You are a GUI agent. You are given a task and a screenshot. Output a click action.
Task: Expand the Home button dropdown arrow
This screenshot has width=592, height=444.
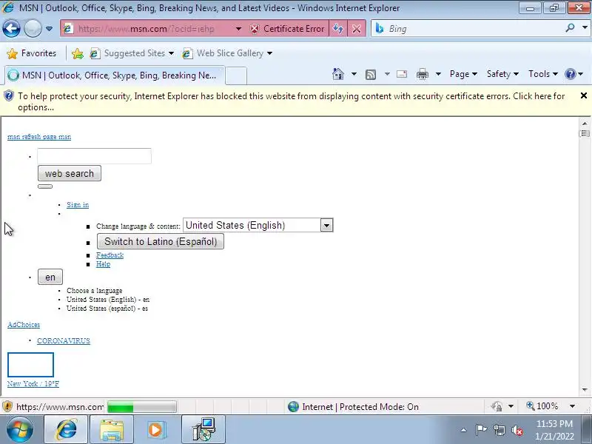[x=354, y=74]
